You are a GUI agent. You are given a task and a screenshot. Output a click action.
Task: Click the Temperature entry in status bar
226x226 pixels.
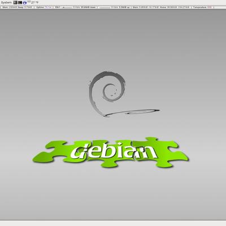click(202, 7)
